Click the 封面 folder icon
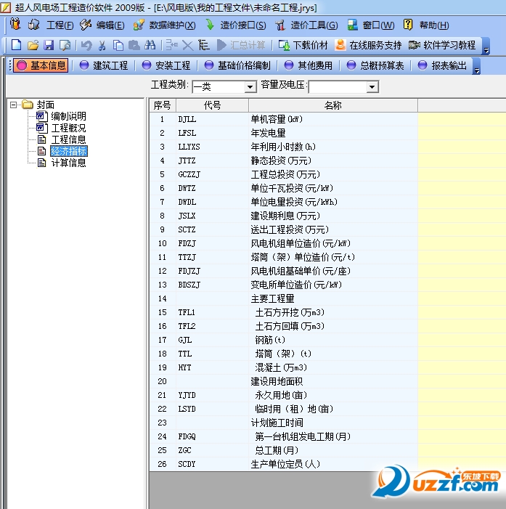Image resolution: width=506 pixels, height=509 pixels. (28, 105)
